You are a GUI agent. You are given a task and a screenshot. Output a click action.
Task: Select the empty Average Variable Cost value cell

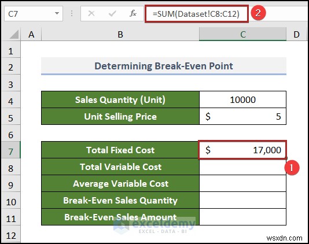click(243, 183)
